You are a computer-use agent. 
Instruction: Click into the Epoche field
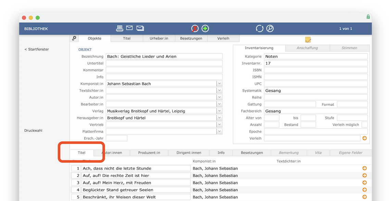(x=316, y=131)
